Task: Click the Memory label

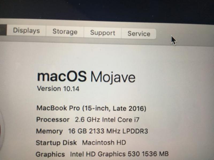Action: click(49, 131)
